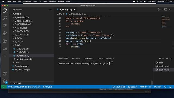Image resolution: width=174 pixels, height=98 pixels.
Task: Change encoding via UTF-8
Action: (143, 87)
